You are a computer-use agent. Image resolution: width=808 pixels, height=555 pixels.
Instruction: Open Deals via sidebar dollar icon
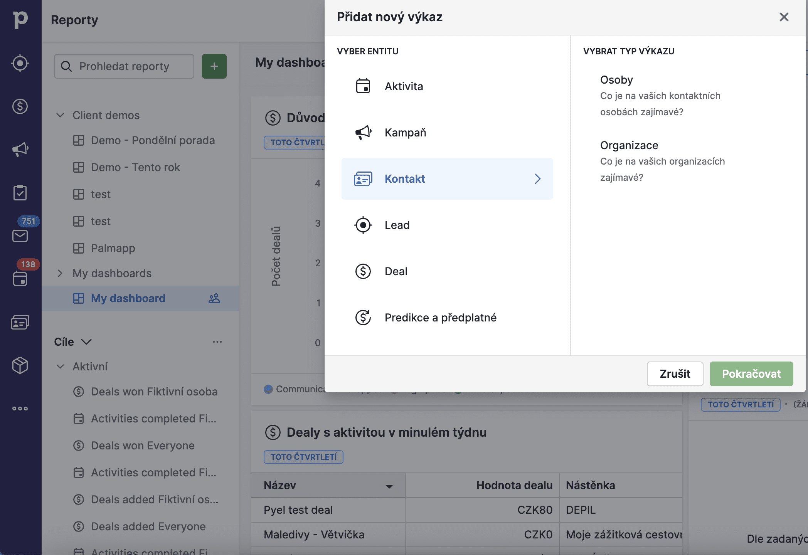click(x=20, y=106)
